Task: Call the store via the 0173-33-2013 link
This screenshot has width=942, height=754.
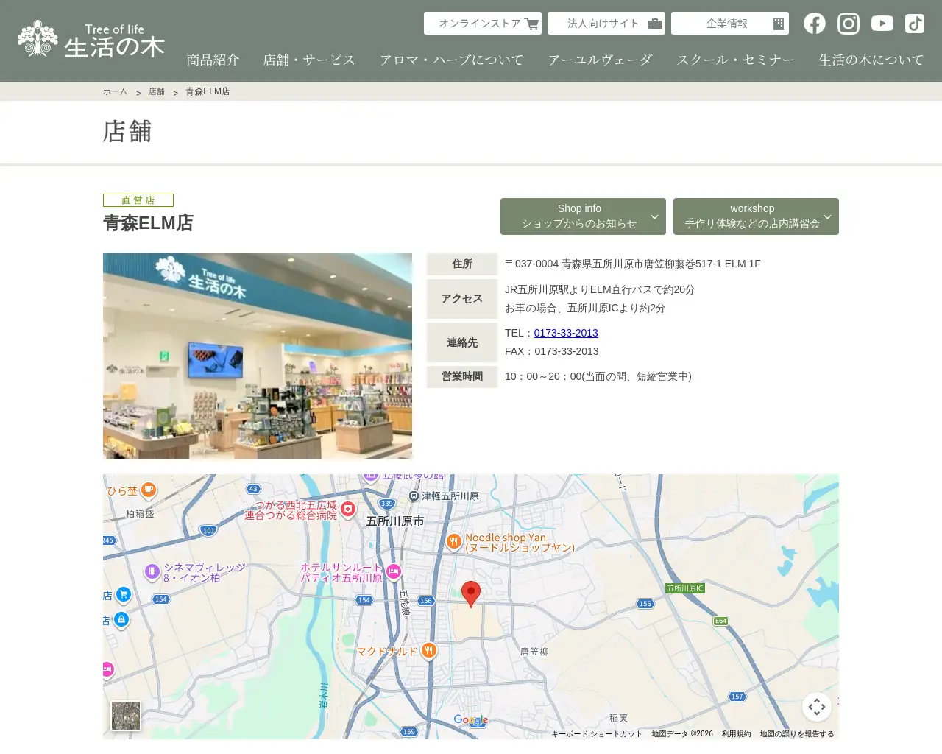Action: [566, 333]
